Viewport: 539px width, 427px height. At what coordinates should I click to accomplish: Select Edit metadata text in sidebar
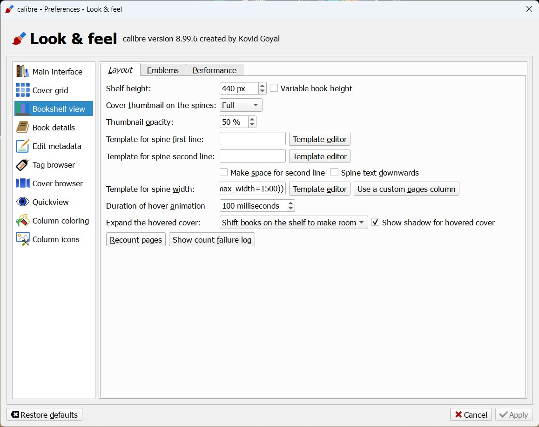point(57,146)
